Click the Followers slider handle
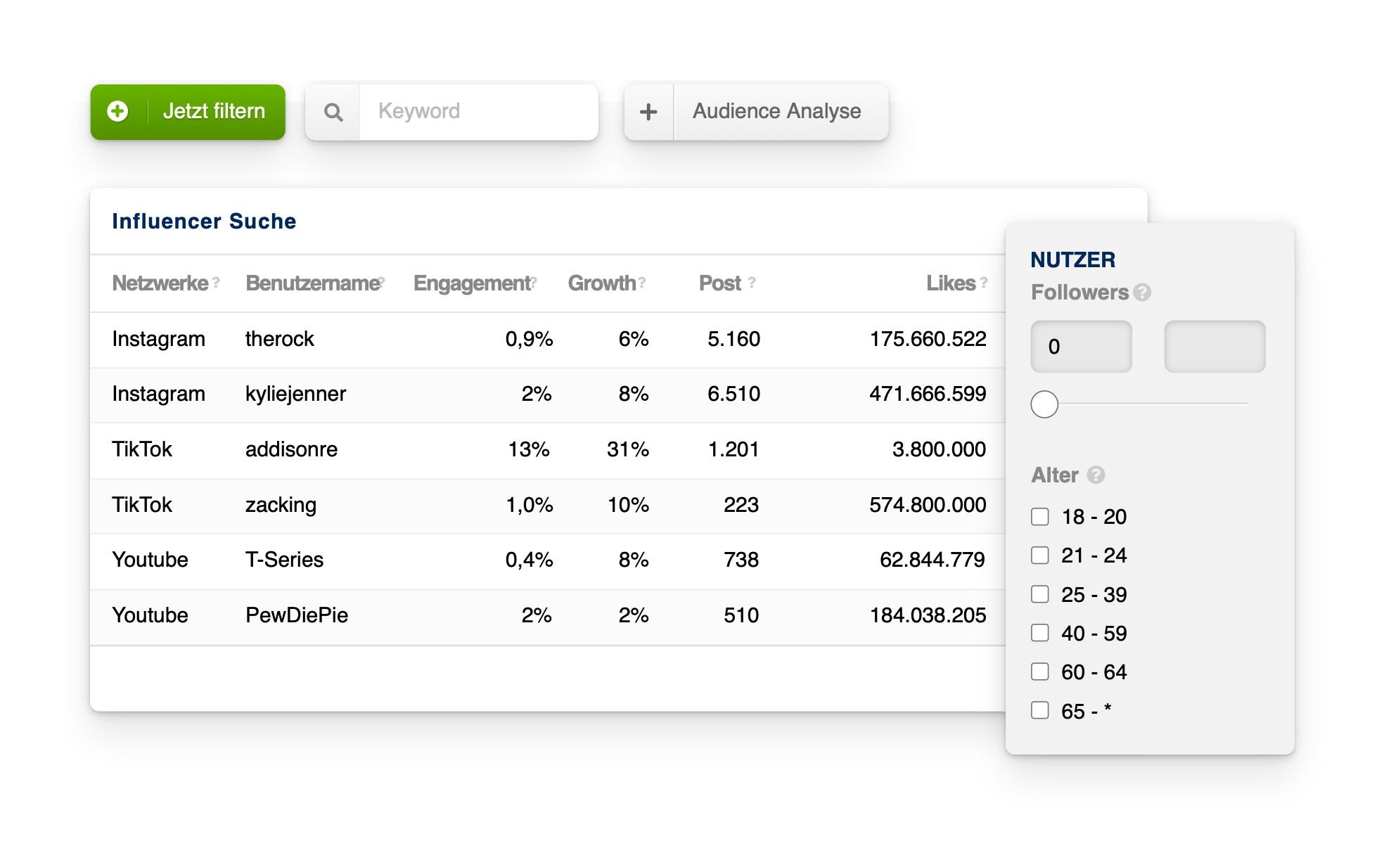Viewport: 1391px width, 841px height. [1044, 404]
